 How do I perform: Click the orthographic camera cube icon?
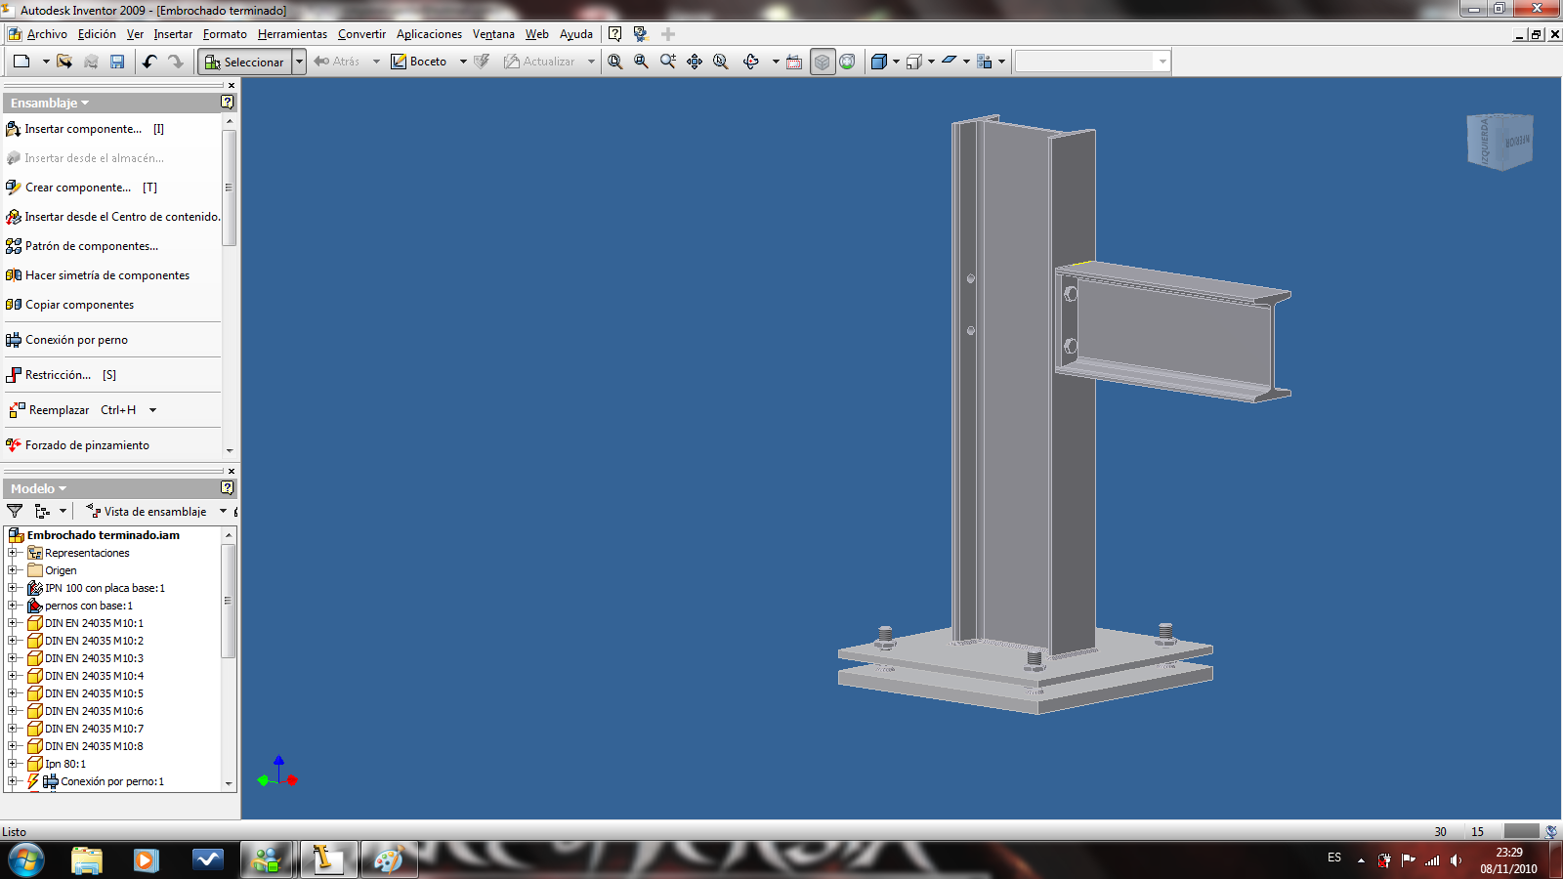[x=913, y=62]
